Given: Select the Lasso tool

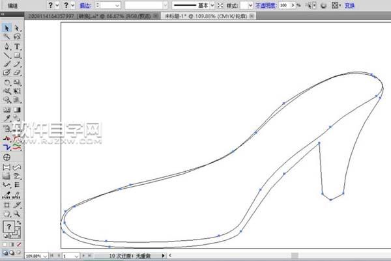Looking at the screenshot, I should (x=17, y=38).
